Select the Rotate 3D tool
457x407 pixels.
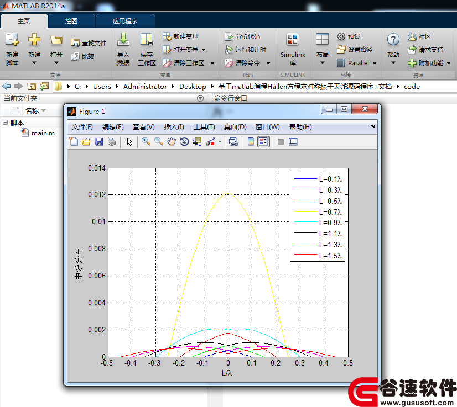(x=184, y=142)
